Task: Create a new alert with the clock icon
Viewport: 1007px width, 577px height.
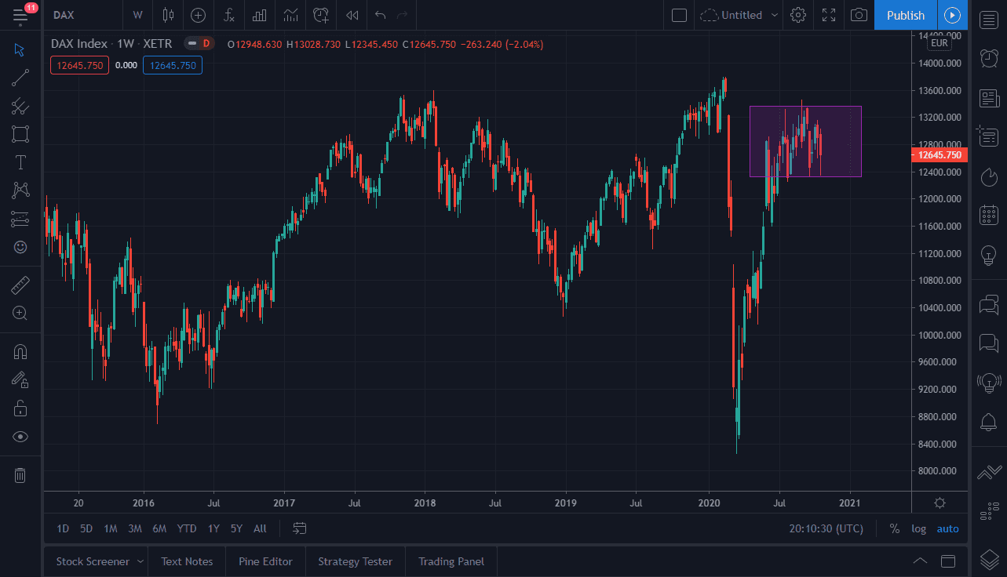Action: click(319, 15)
